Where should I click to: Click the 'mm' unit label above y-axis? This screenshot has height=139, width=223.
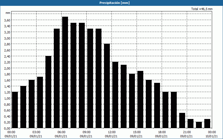pyautogui.click(x=8, y=13)
